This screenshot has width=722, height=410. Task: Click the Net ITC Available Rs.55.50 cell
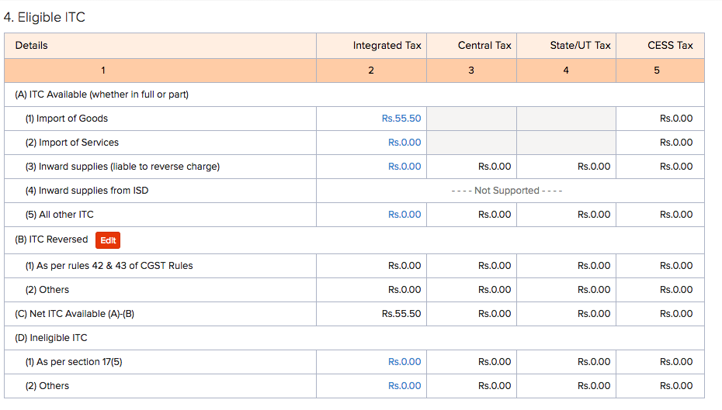coord(401,314)
